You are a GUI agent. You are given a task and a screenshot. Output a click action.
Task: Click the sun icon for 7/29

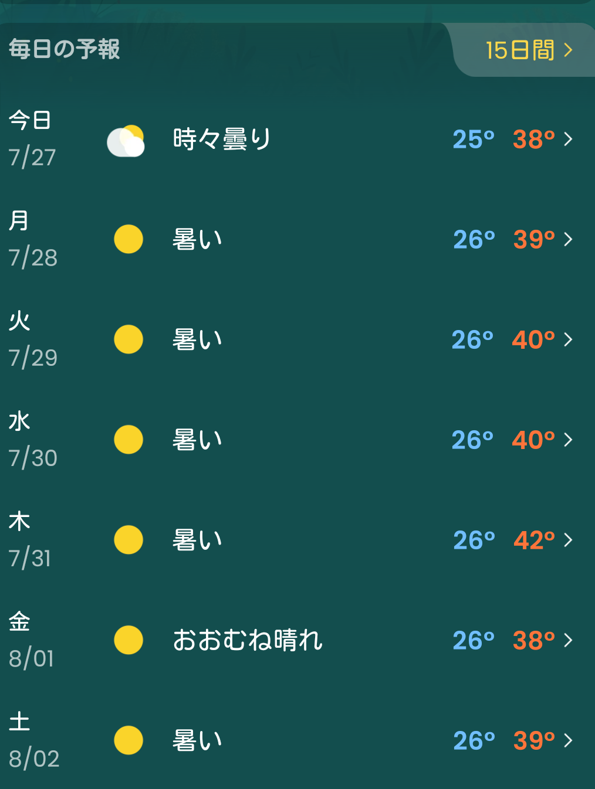coord(129,339)
